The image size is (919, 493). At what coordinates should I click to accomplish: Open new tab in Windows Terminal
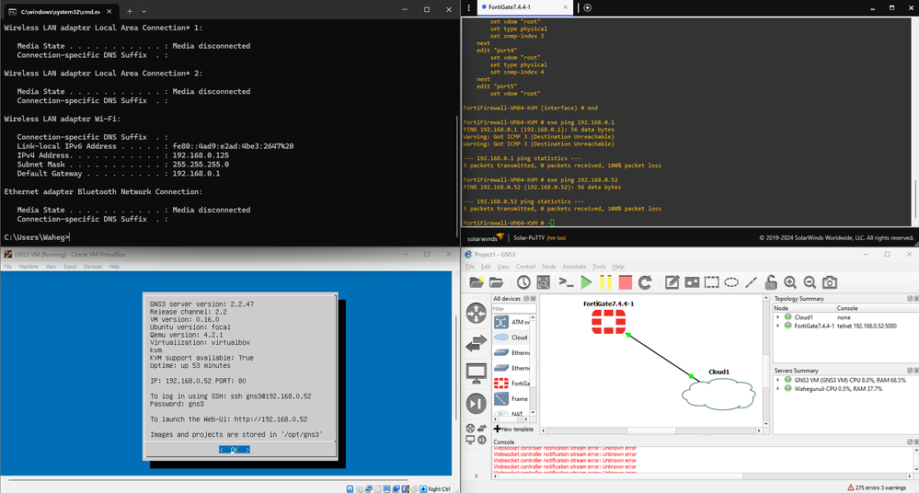point(130,11)
